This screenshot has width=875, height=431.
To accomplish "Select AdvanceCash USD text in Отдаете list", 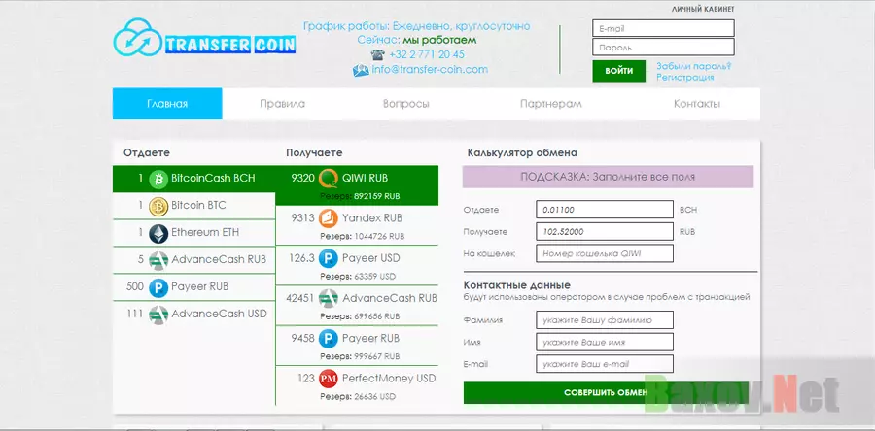I will [220, 314].
